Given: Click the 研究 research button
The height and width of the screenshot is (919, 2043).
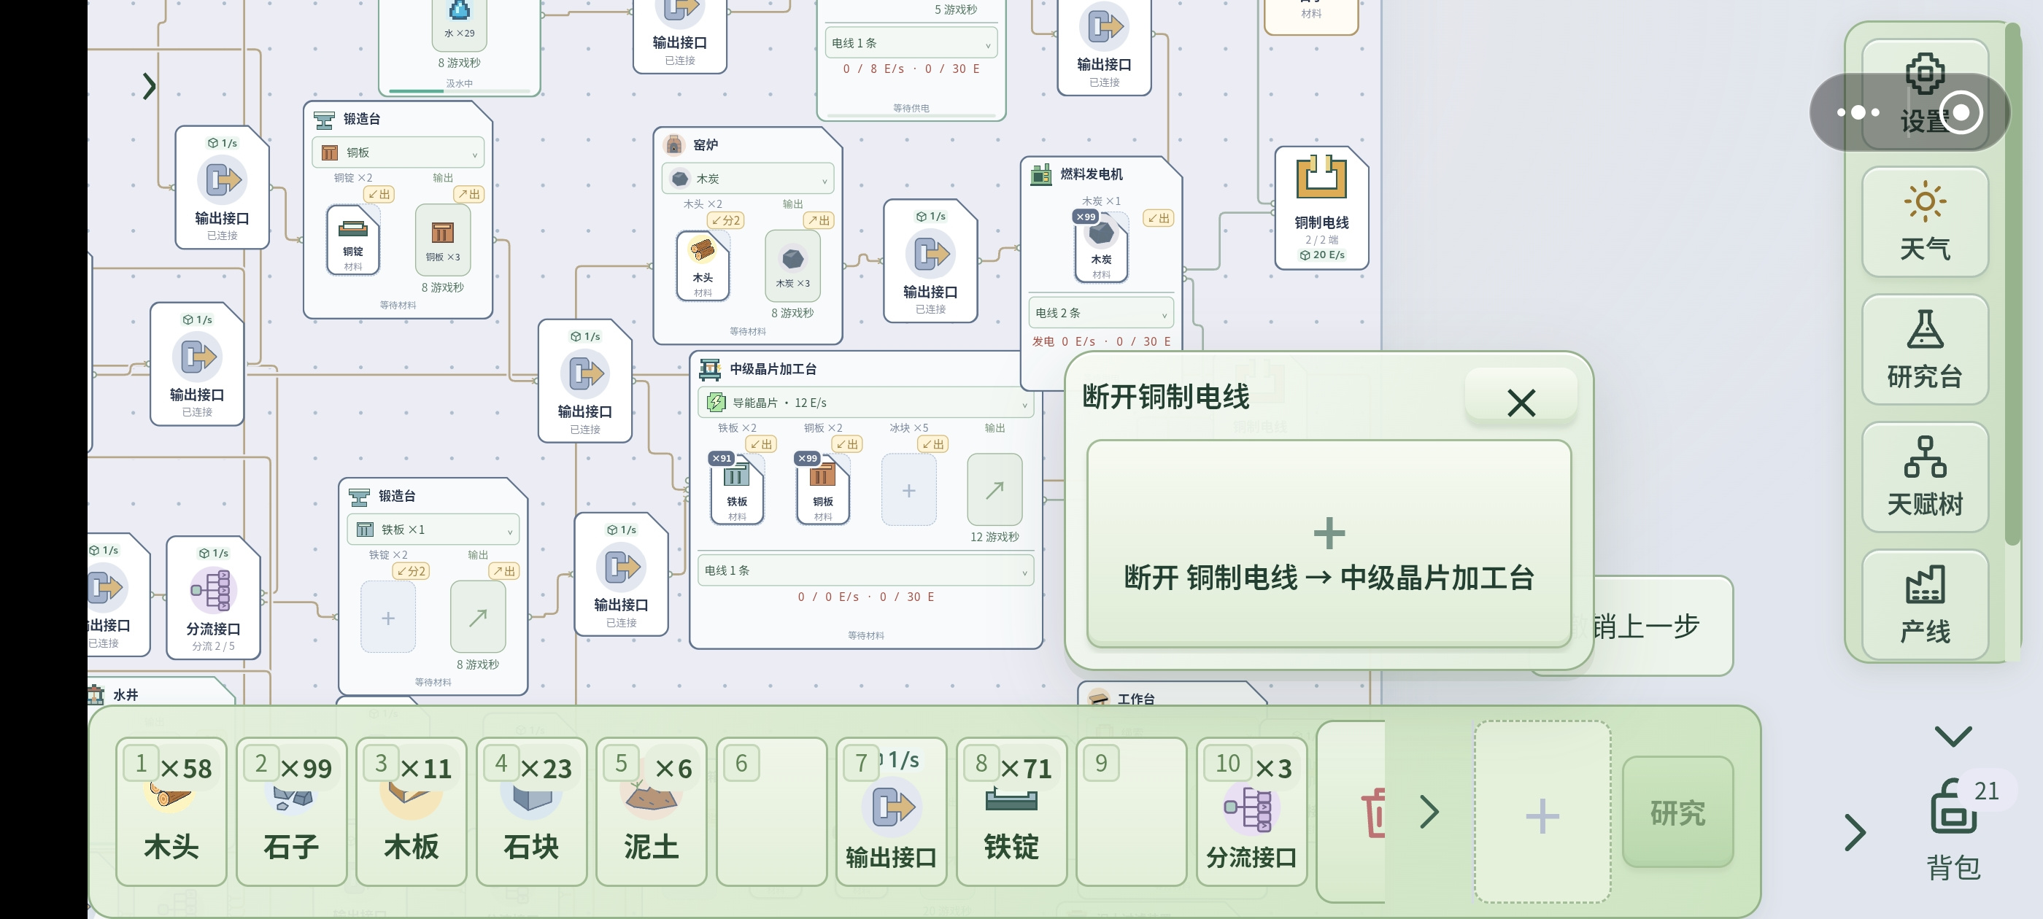Looking at the screenshot, I should [x=1677, y=812].
